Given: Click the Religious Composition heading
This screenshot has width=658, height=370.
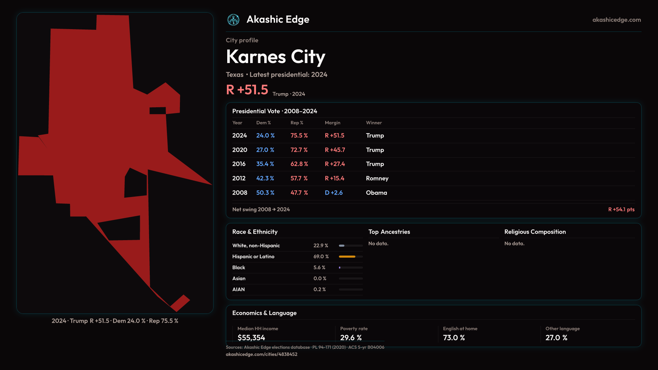Looking at the screenshot, I should click(535, 232).
